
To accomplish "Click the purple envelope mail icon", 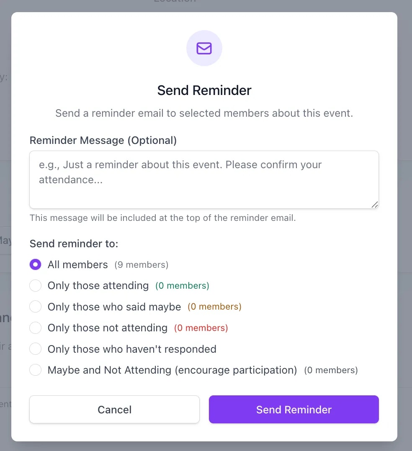I will pyautogui.click(x=204, y=49).
